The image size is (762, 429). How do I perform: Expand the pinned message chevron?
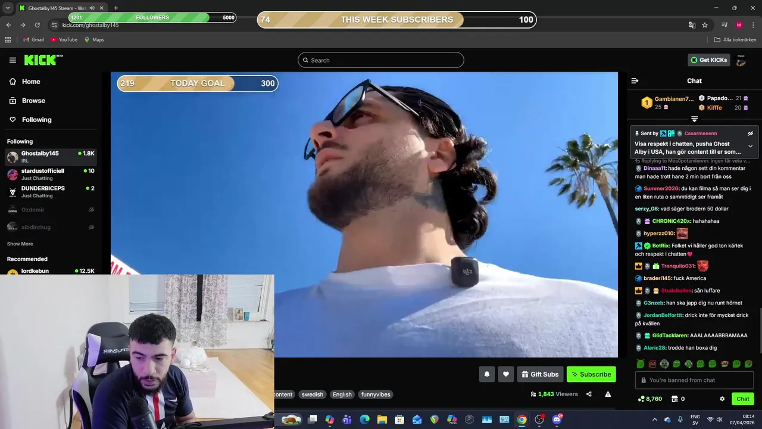[x=751, y=146]
